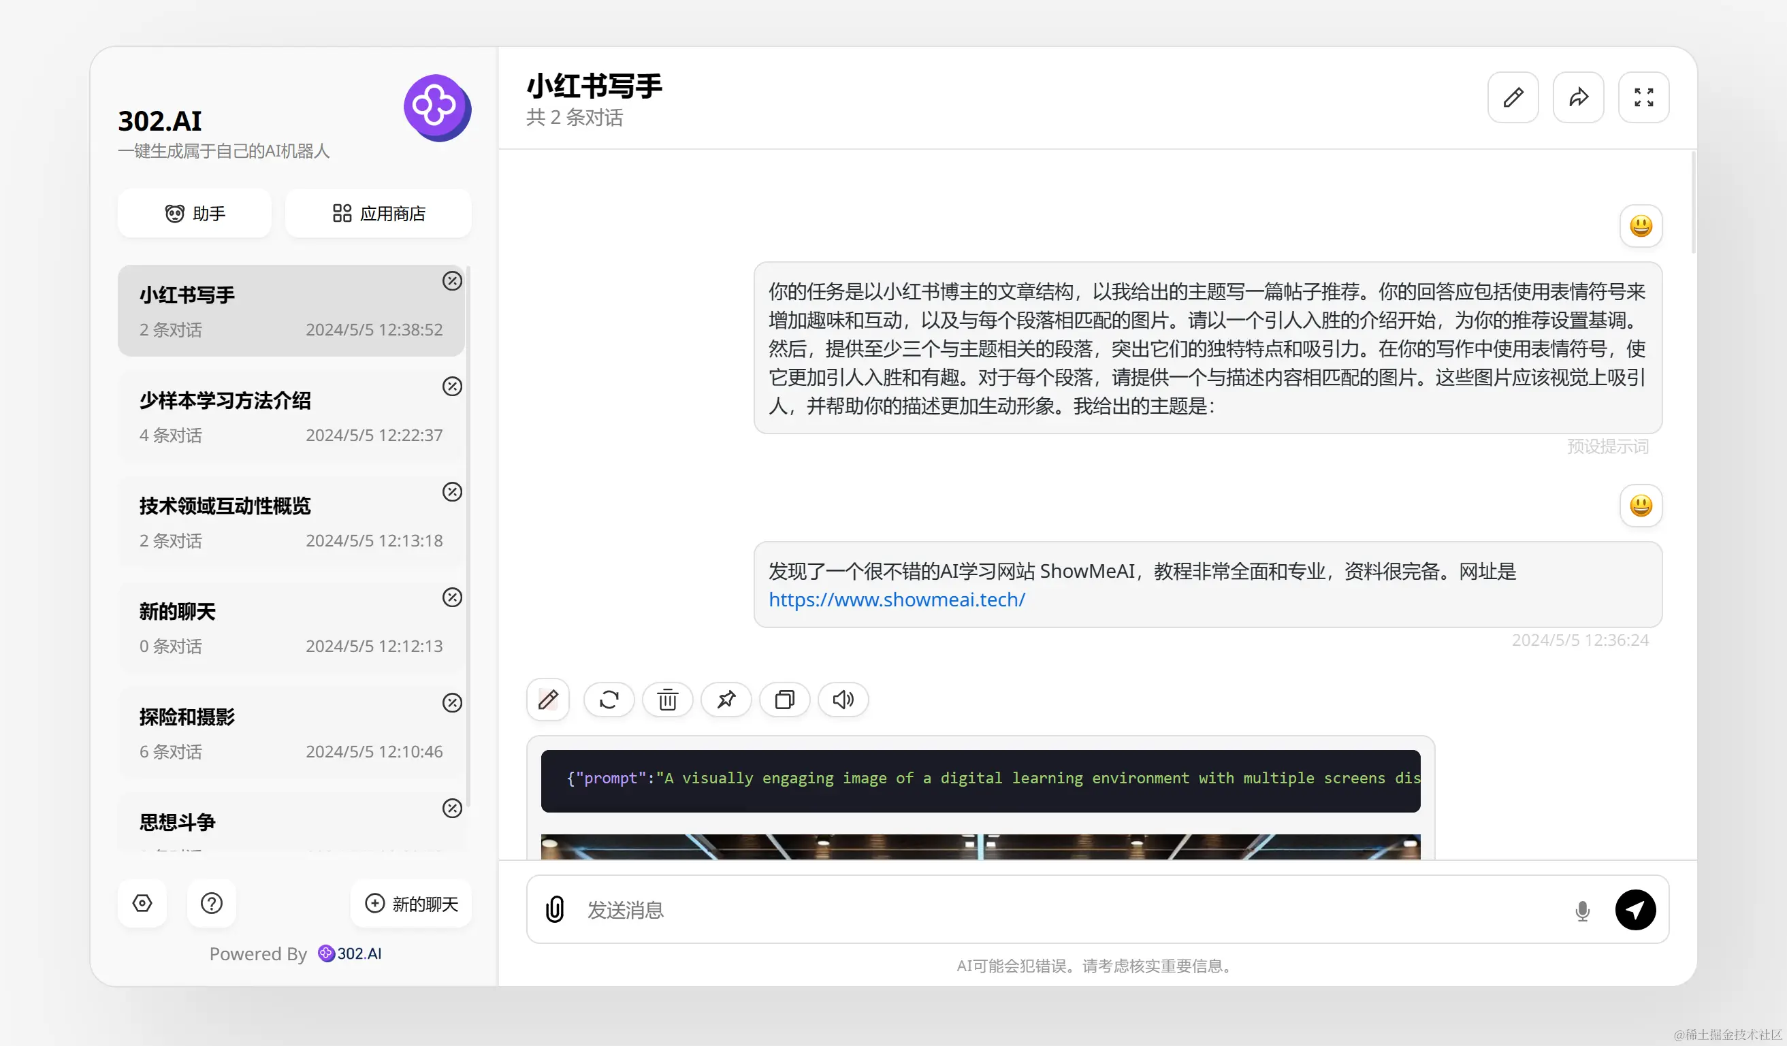Viewport: 1787px width, 1046px height.
Task: Open the showmeai.tech hyperlink
Action: (x=897, y=600)
